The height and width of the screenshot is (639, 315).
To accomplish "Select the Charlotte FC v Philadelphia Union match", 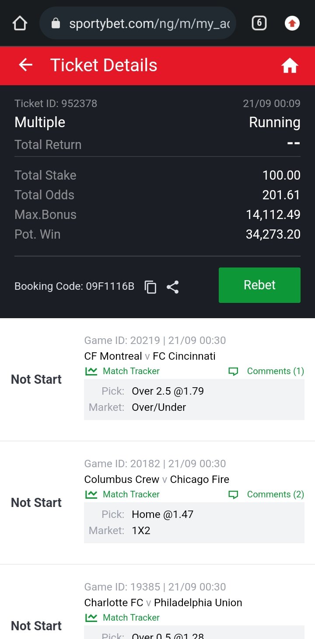I will (x=163, y=603).
